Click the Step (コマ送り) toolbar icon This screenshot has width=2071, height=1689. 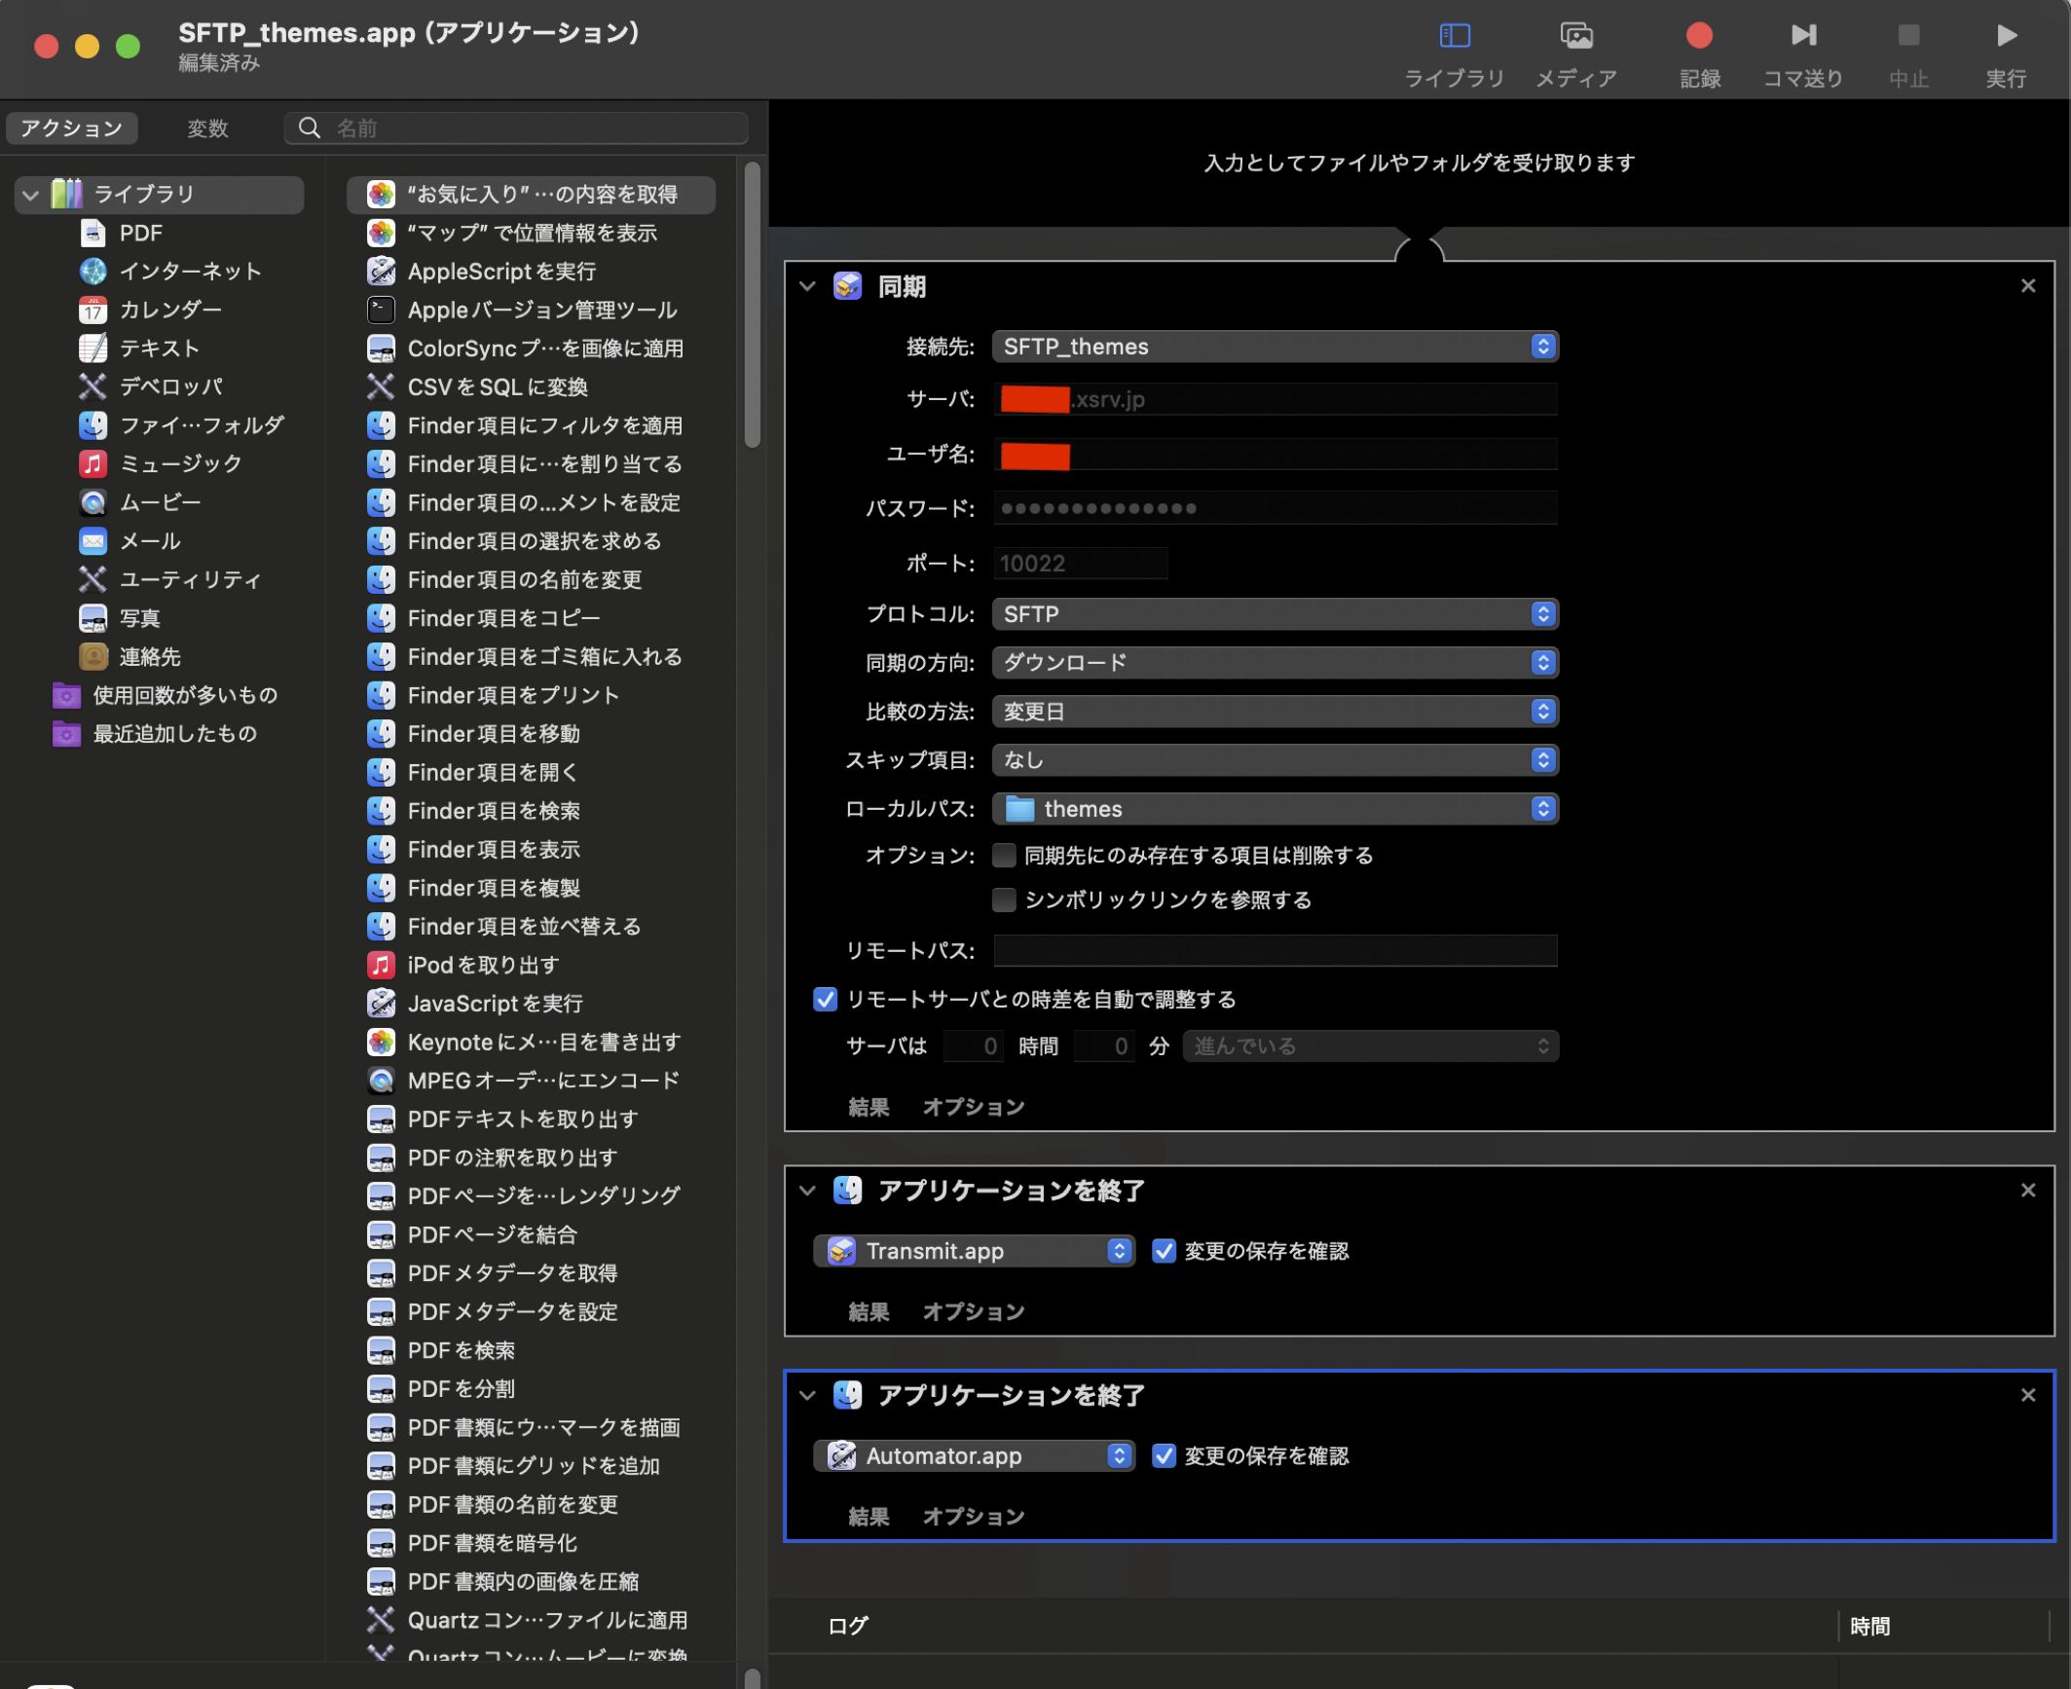click(1803, 36)
